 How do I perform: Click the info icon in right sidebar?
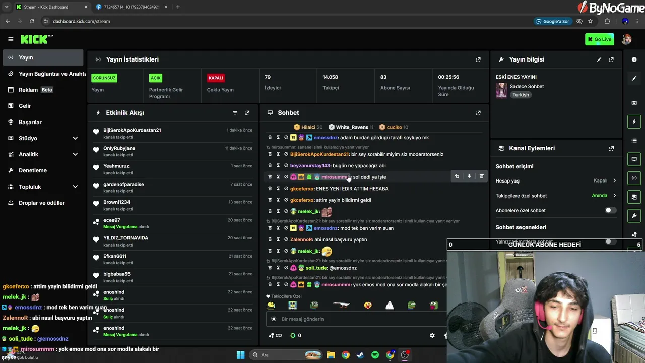634,59
